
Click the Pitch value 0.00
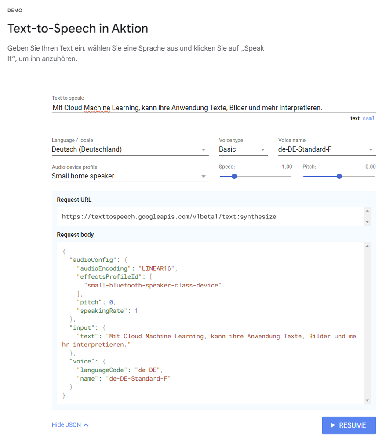[370, 167]
